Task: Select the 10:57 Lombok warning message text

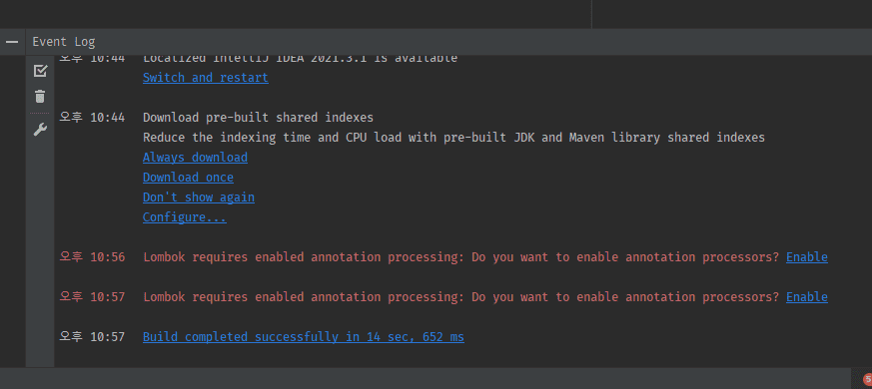Action: point(461,297)
